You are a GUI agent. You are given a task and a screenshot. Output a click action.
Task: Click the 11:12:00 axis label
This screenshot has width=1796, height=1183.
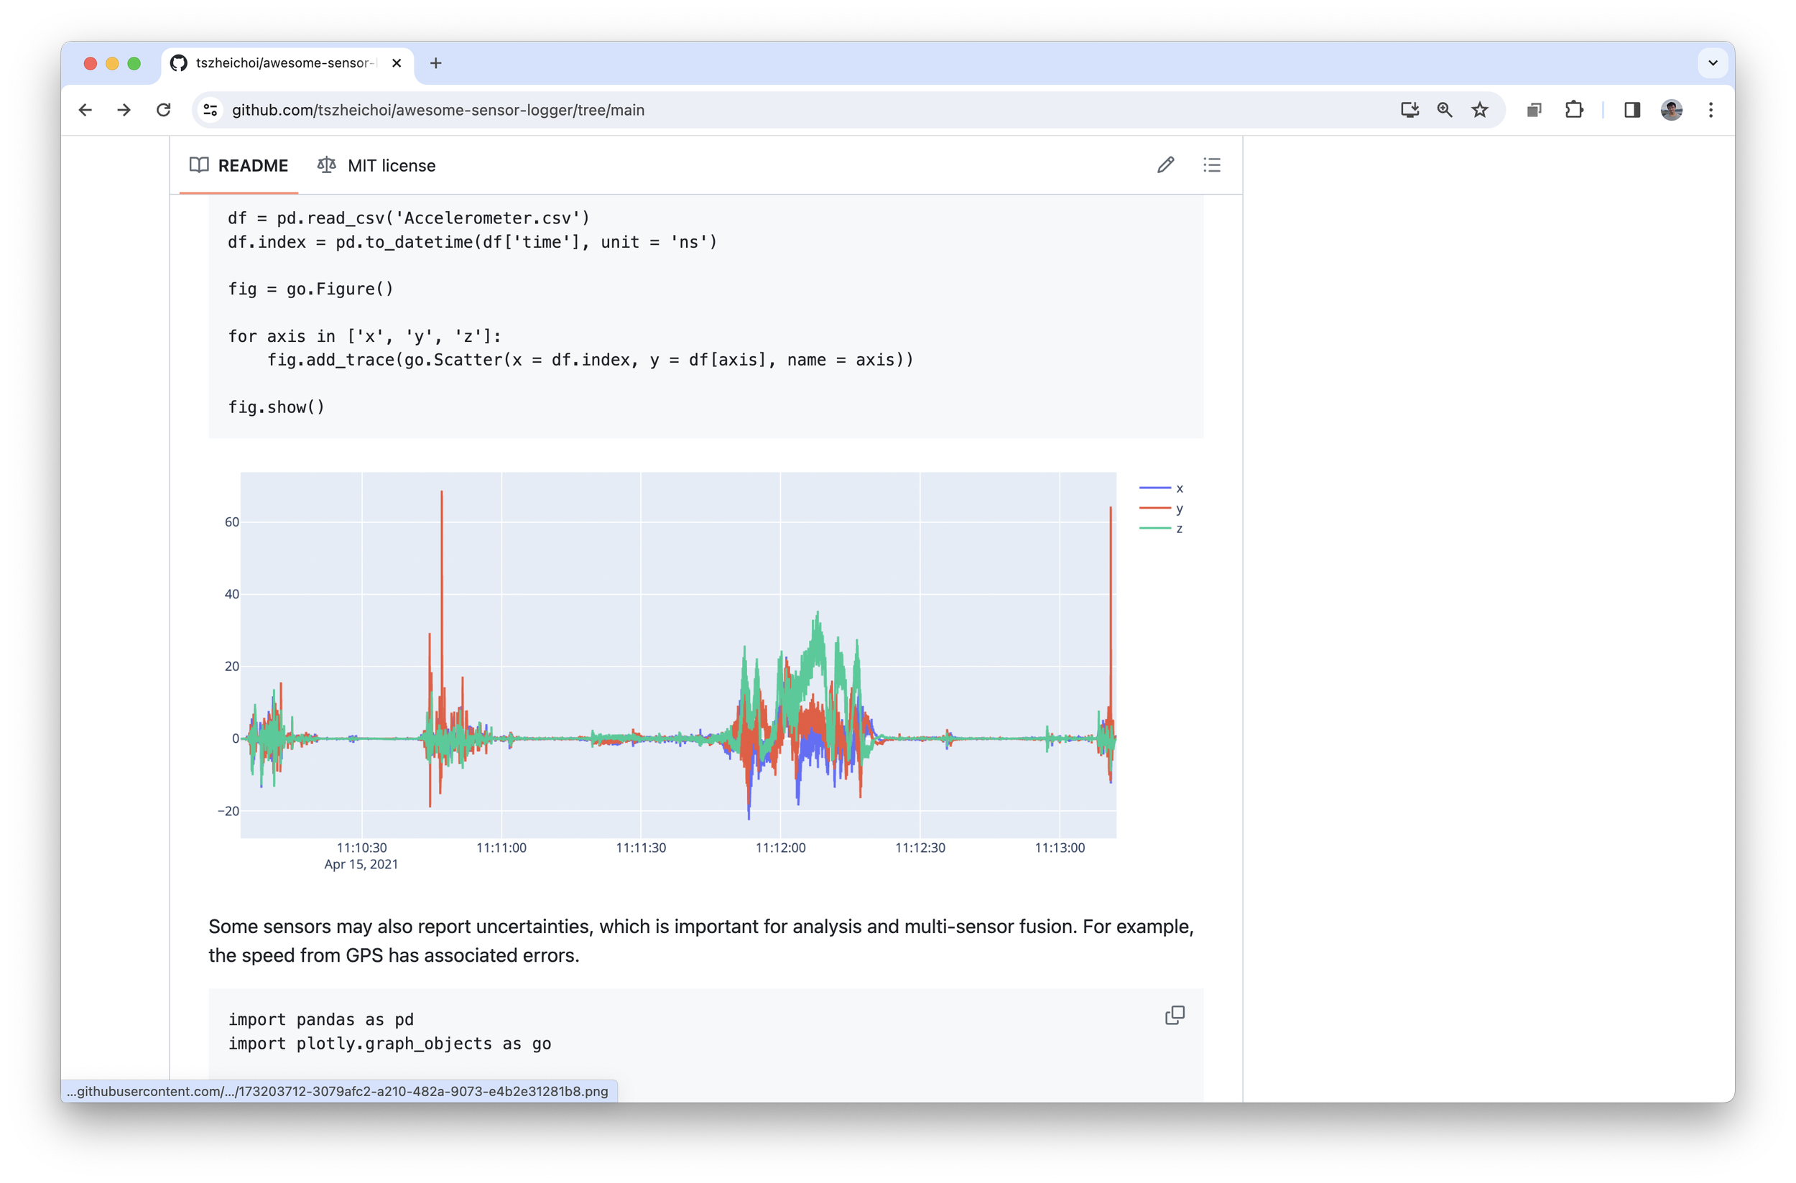pyautogui.click(x=780, y=848)
